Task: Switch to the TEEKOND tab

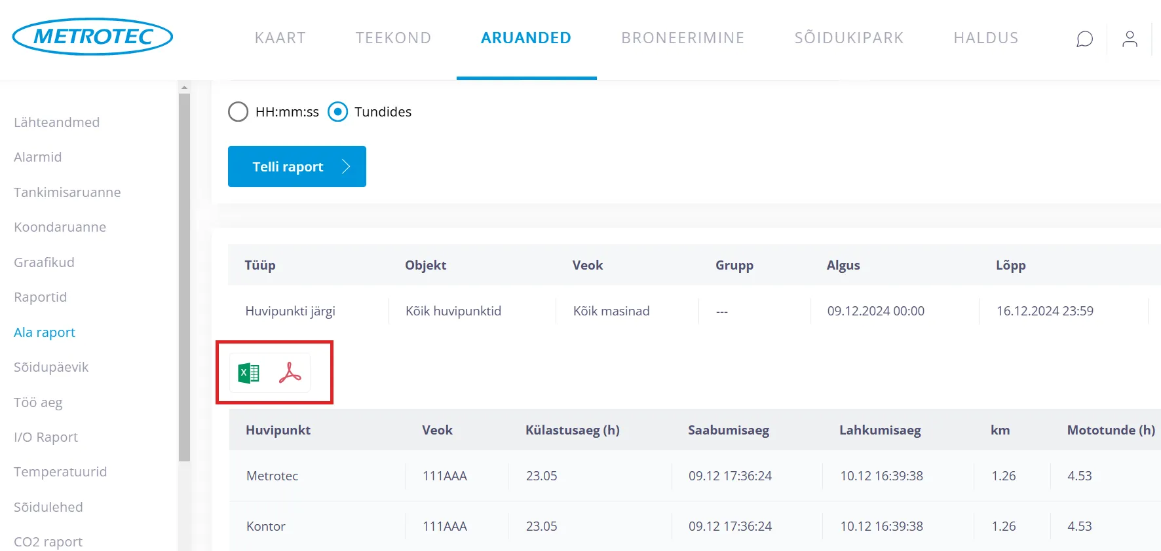Action: [x=393, y=38]
